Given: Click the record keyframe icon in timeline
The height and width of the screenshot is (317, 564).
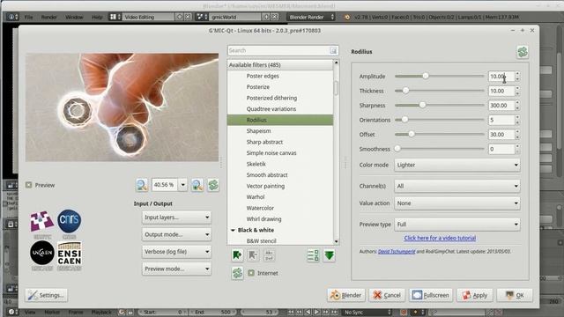Looking at the screenshot, I should click(x=404, y=312).
